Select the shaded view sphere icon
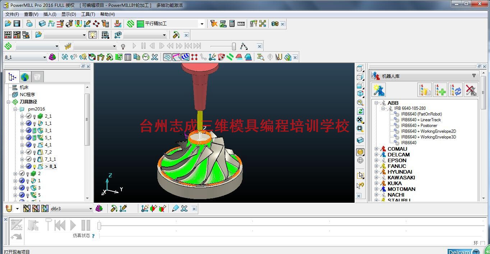Viewport: 490px width, 254px height. pos(360,152)
